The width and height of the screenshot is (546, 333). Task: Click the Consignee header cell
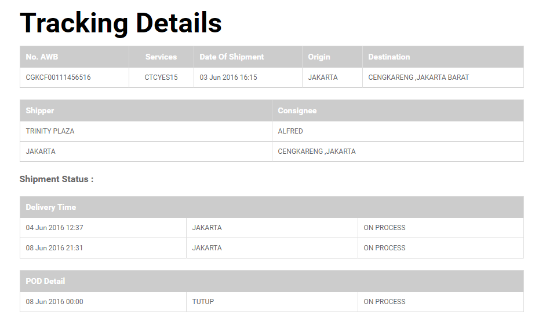click(297, 110)
